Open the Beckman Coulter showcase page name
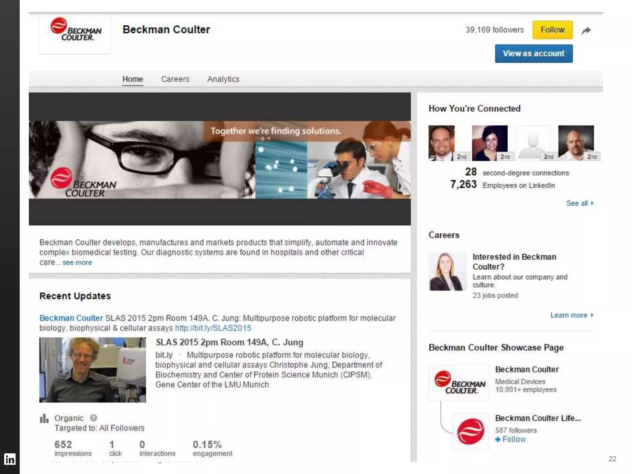Screen dimensions: 632x474 click(x=527, y=369)
